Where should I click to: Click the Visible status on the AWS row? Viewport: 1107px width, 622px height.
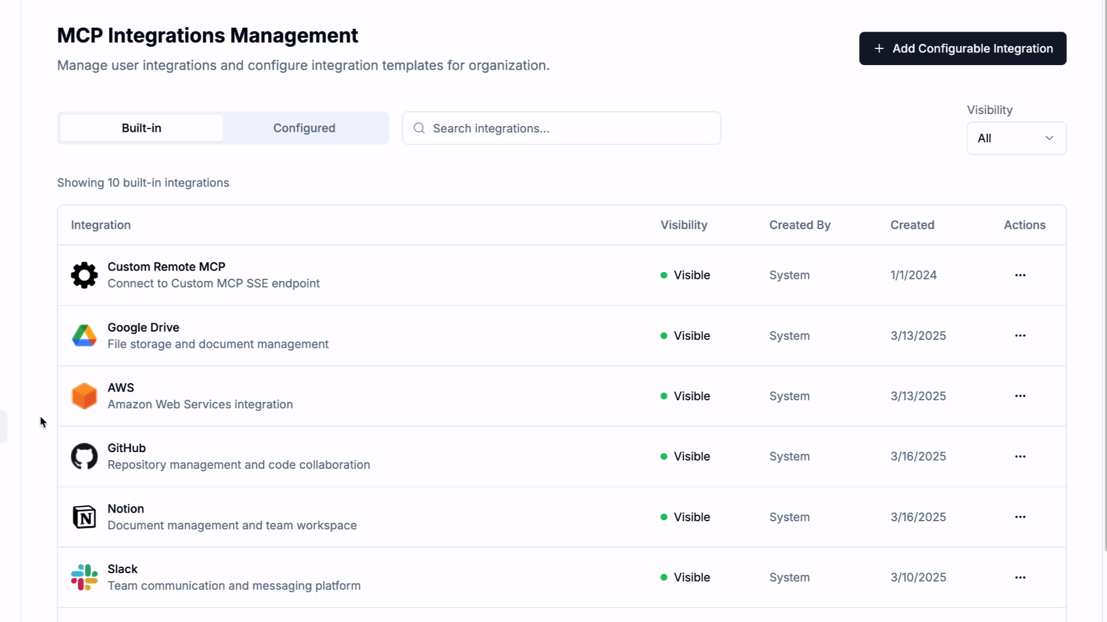pyautogui.click(x=691, y=396)
